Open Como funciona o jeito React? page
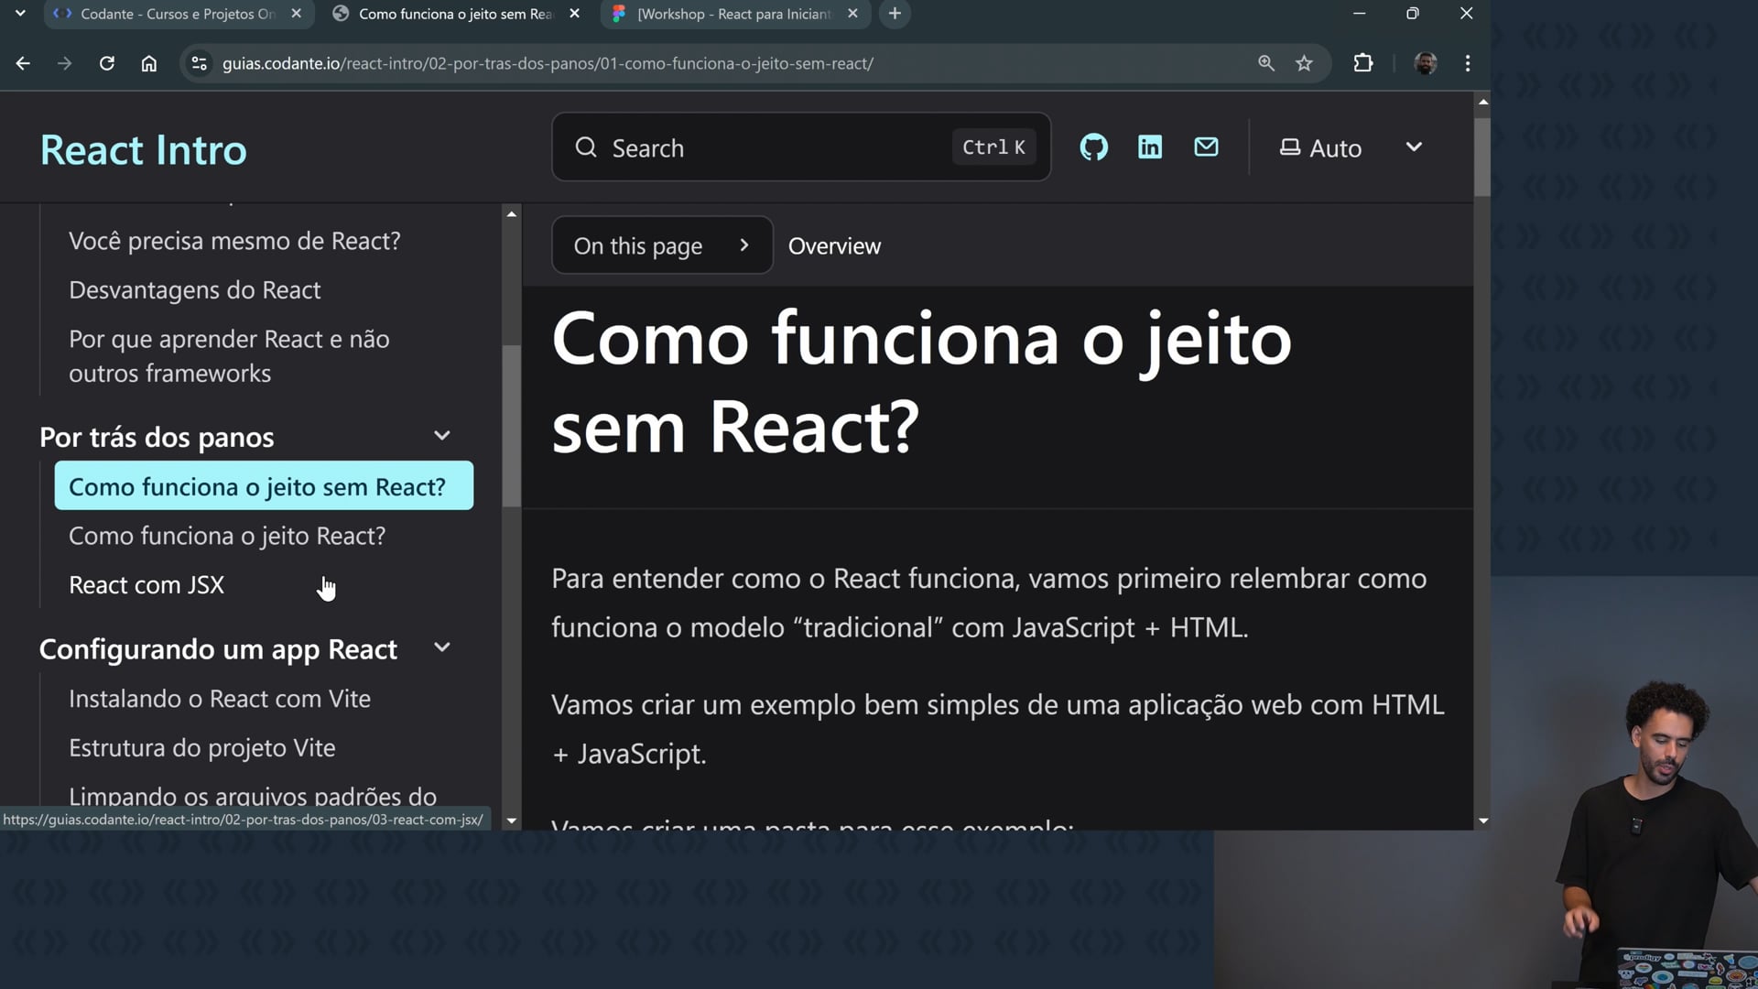1758x989 pixels. (227, 536)
